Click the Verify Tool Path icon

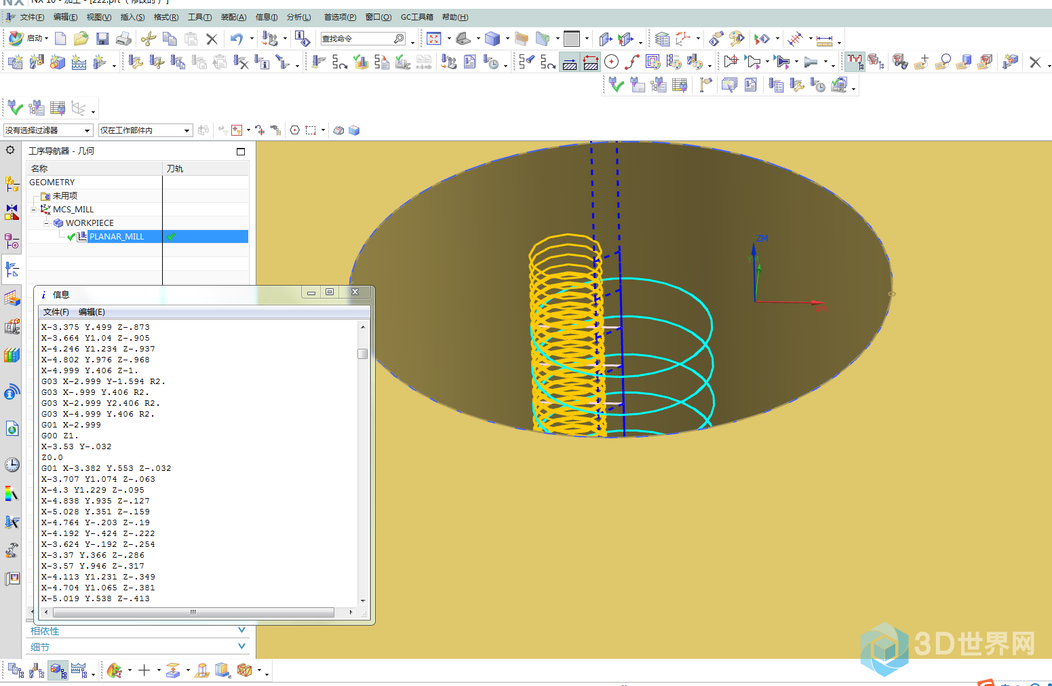point(361,62)
